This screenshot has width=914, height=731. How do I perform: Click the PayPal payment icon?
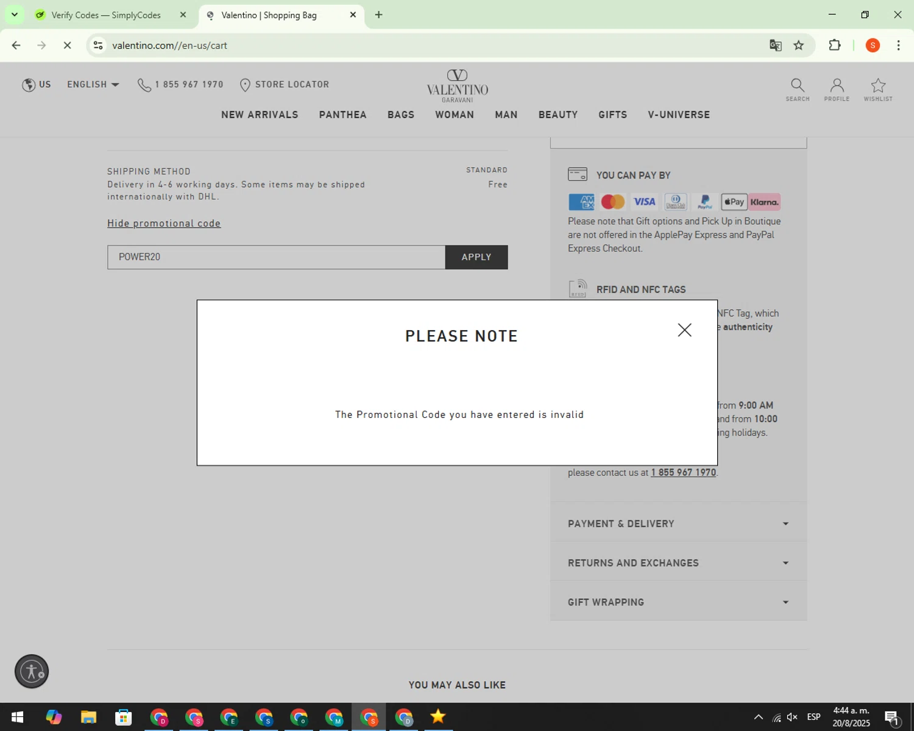click(705, 202)
